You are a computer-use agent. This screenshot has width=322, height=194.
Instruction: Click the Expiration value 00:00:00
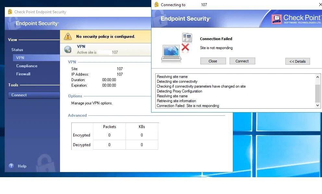pyautogui.click(x=109, y=85)
